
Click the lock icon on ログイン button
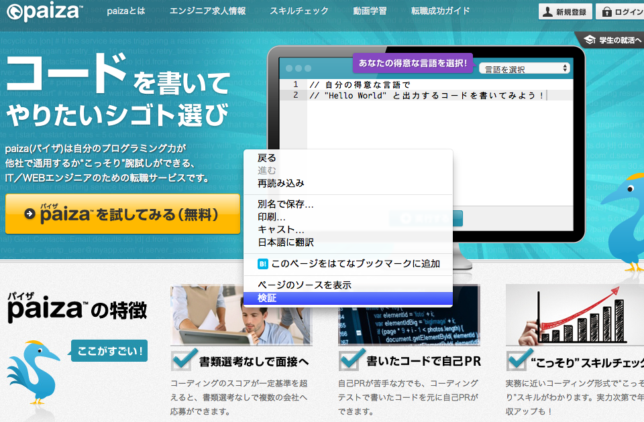click(x=606, y=12)
